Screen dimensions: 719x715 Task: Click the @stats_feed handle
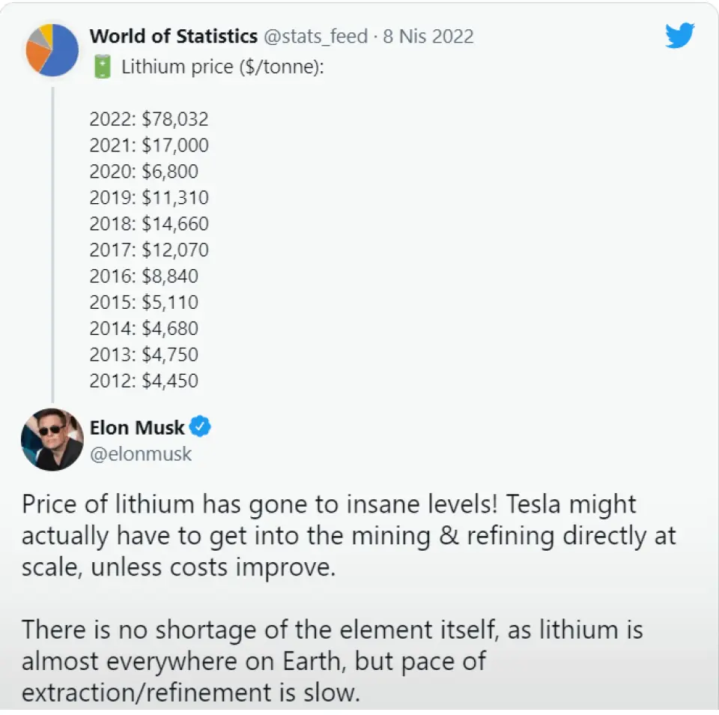click(316, 36)
